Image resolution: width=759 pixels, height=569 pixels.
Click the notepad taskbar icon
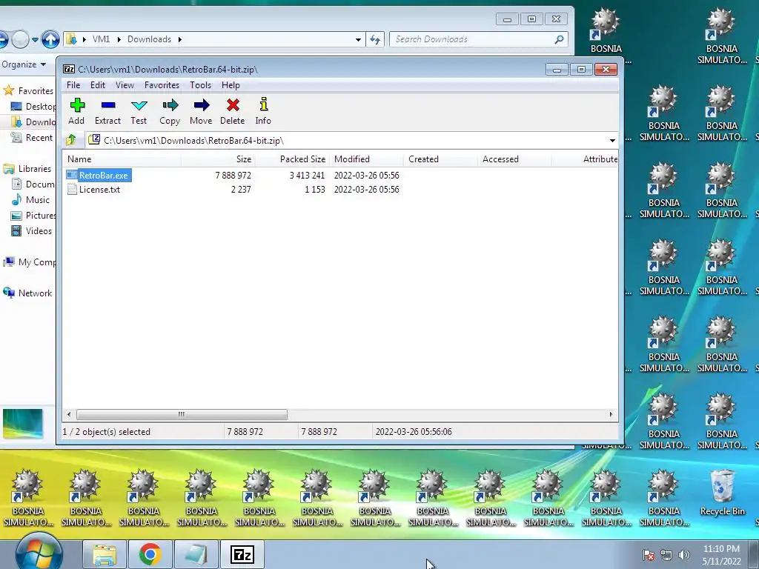[196, 554]
